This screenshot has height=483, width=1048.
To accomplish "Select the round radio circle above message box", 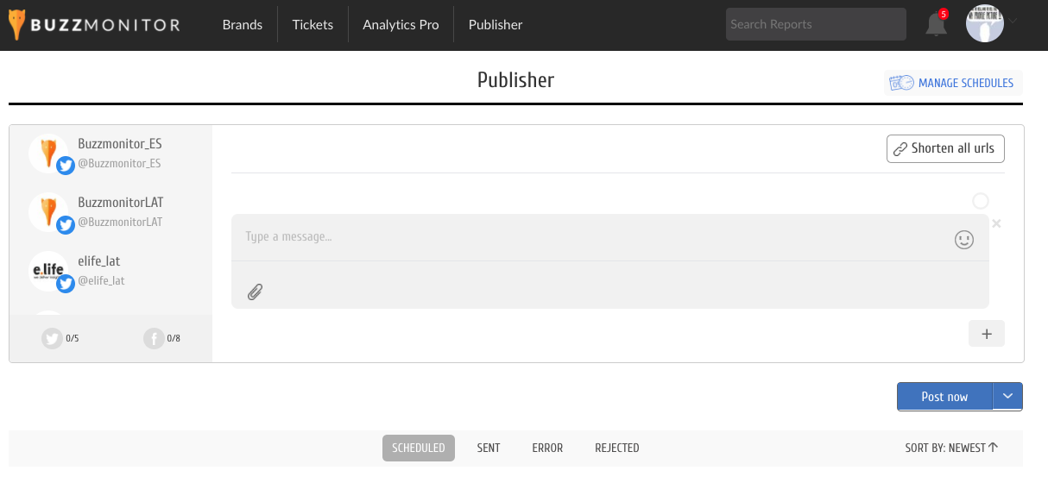I will tap(981, 201).
